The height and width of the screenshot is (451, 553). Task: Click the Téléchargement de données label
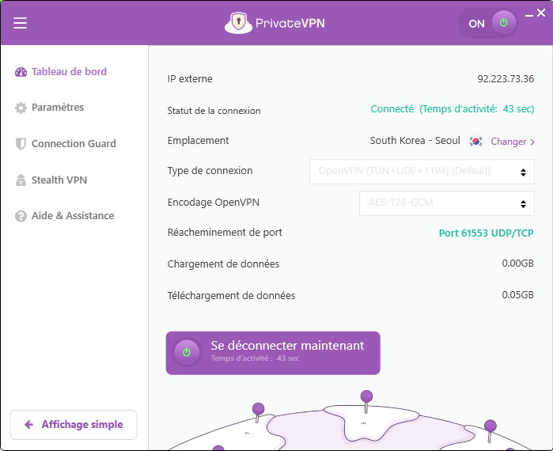coord(231,295)
